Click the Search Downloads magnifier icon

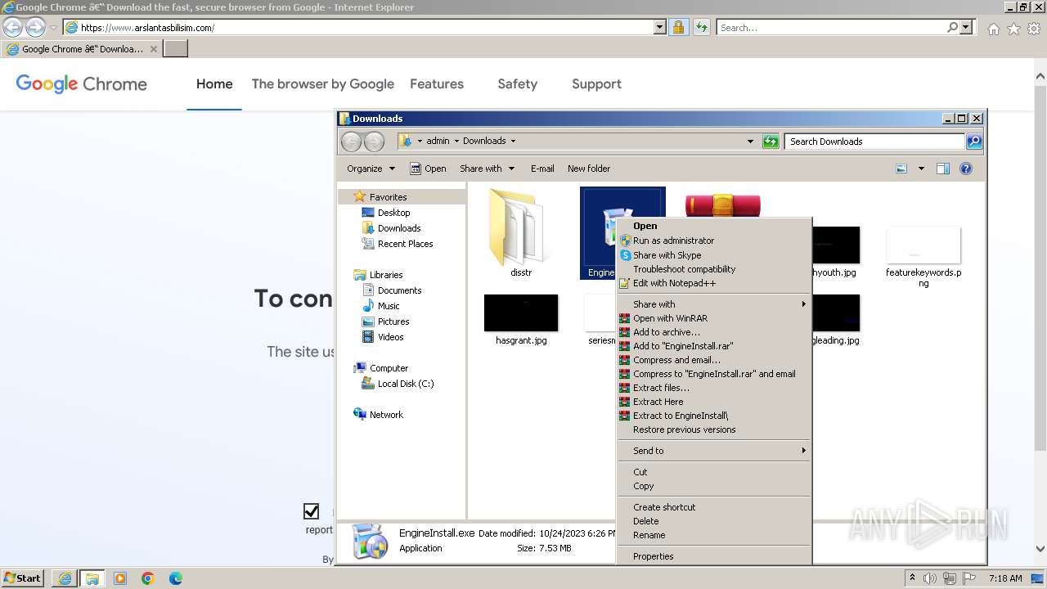[973, 142]
